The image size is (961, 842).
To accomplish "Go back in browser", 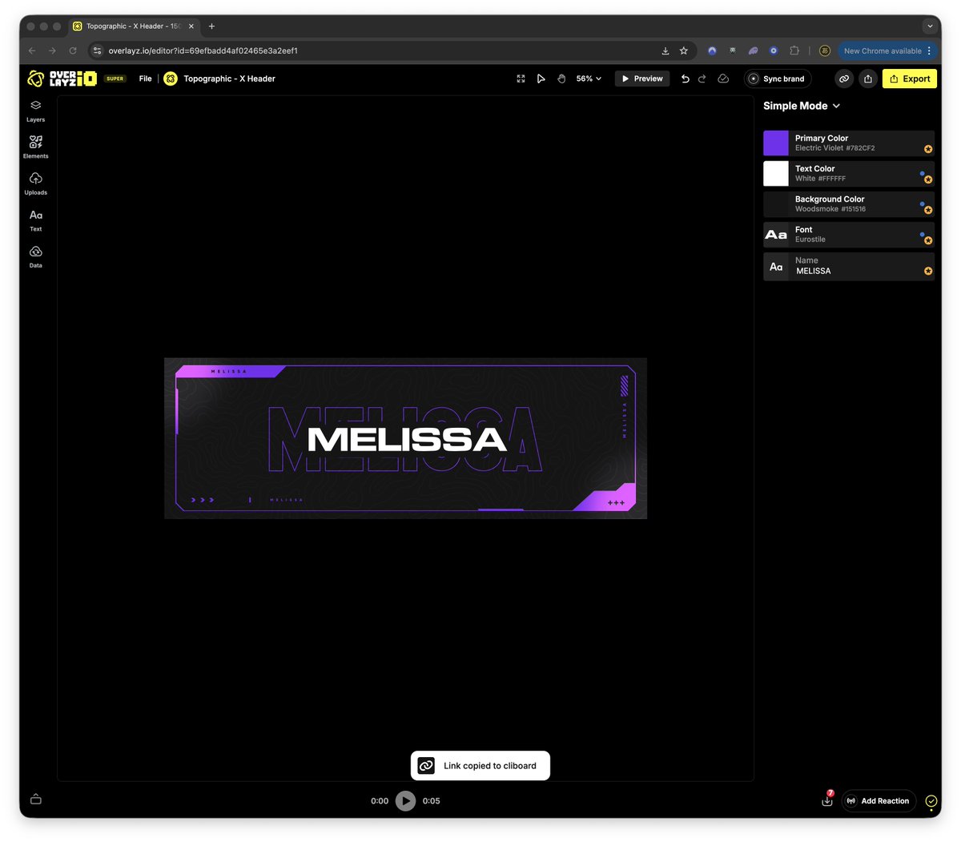I will click(x=32, y=50).
